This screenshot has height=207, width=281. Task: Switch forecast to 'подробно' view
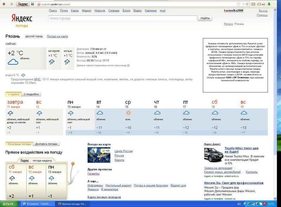pos(31,94)
